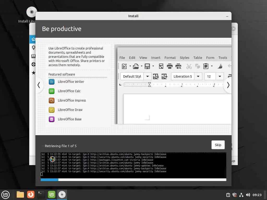
Task: Open the Insert menu in preview
Action: (156, 58)
